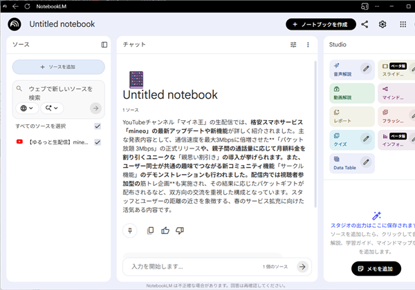Uncheck the 【ゆるっと生配信】 source checkbox

98,142
